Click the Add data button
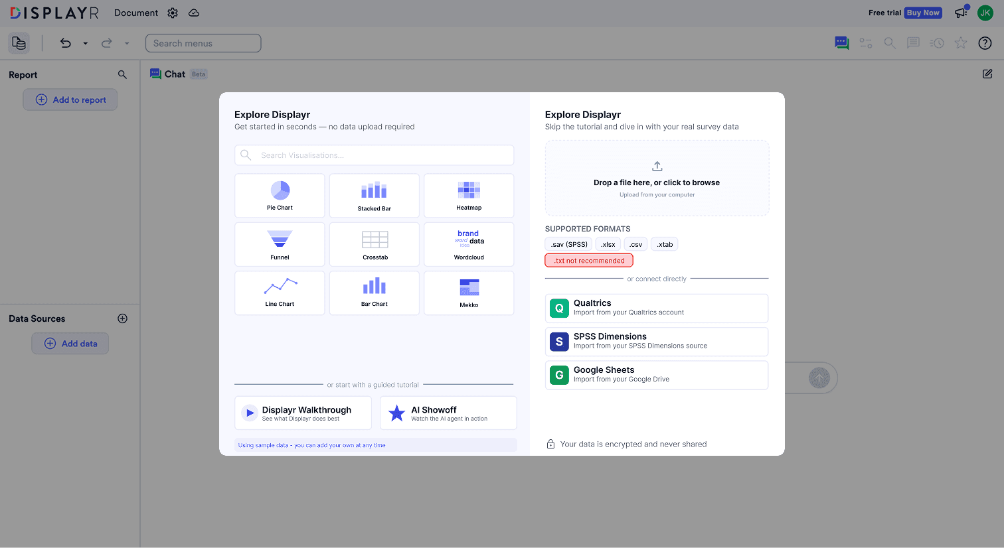This screenshot has width=1004, height=548. 70,344
